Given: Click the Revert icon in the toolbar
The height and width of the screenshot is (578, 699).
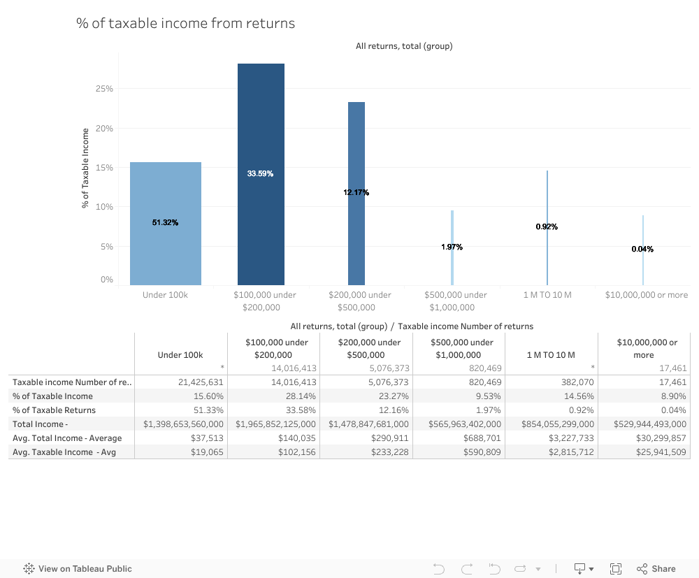Looking at the screenshot, I should pos(494,569).
